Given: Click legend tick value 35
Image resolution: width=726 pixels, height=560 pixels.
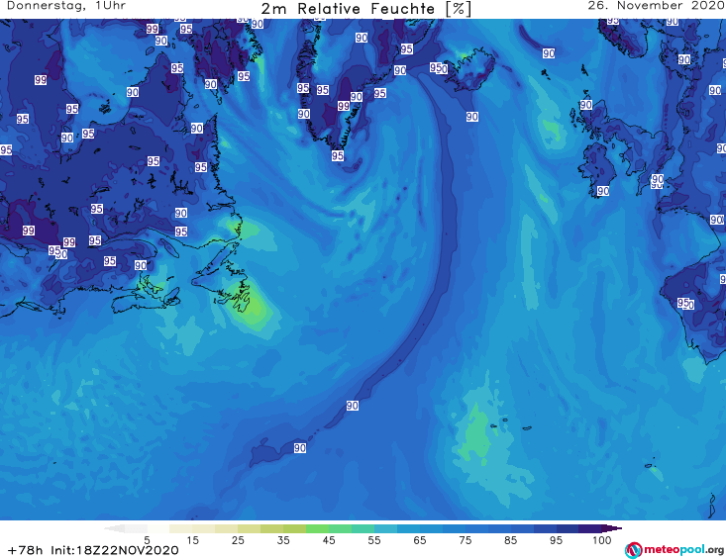Looking at the screenshot, I should point(283,540).
